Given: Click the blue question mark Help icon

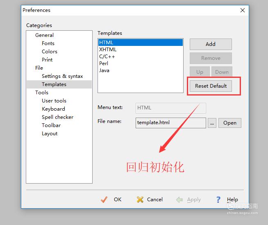Looking at the screenshot, I should pos(218,200).
